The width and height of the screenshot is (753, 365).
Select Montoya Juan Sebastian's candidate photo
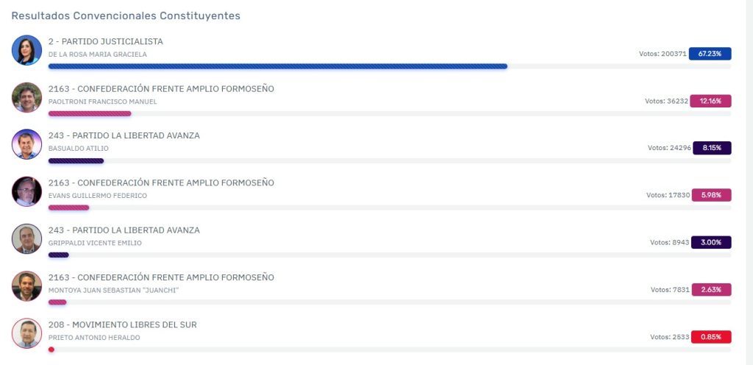pyautogui.click(x=27, y=286)
